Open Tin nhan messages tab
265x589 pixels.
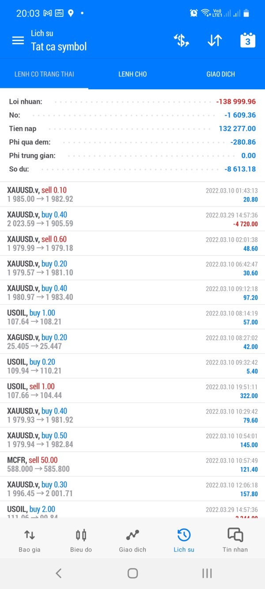(235, 540)
